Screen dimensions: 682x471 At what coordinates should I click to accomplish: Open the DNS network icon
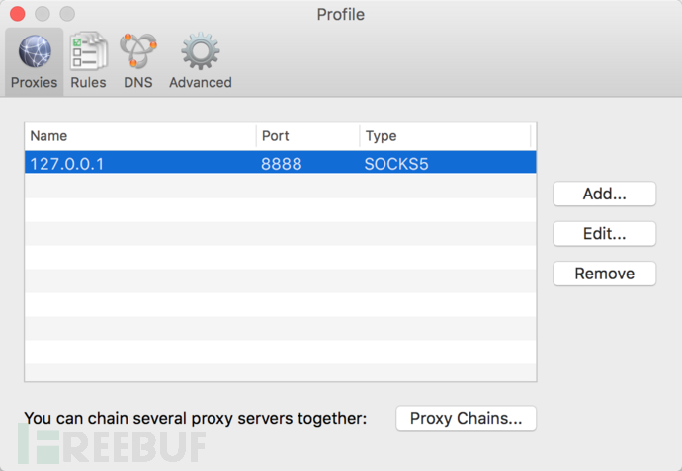coord(138,51)
